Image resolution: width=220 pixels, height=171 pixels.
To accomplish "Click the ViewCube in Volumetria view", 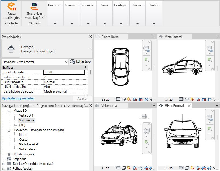I will (x=144, y=116).
